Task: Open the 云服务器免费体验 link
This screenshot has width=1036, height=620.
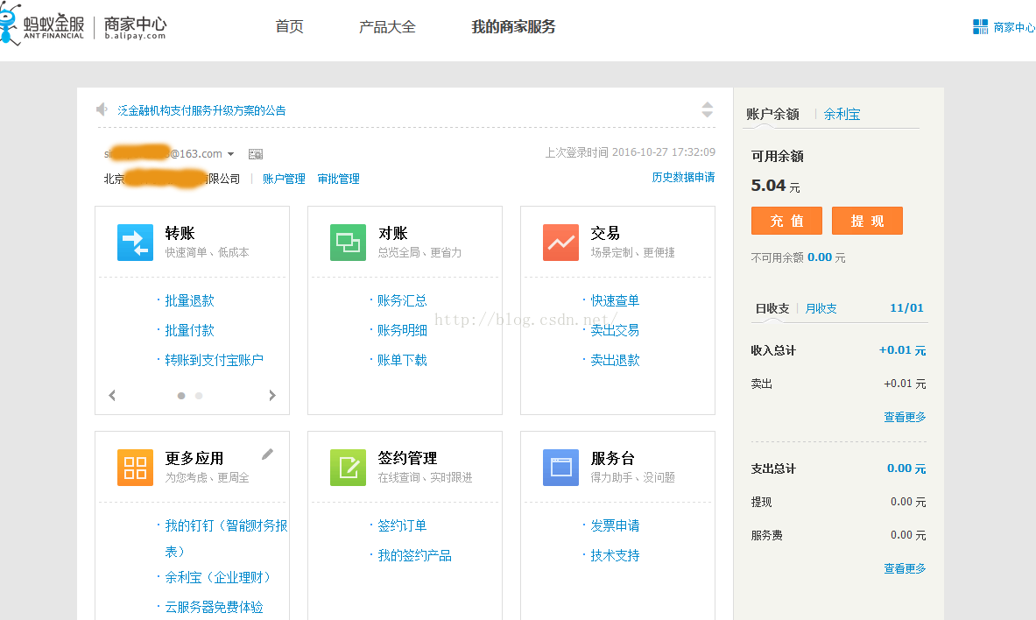Action: 214,607
